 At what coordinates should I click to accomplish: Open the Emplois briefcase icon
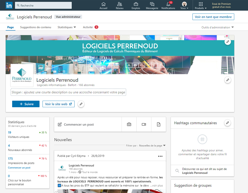coord(136,4)
